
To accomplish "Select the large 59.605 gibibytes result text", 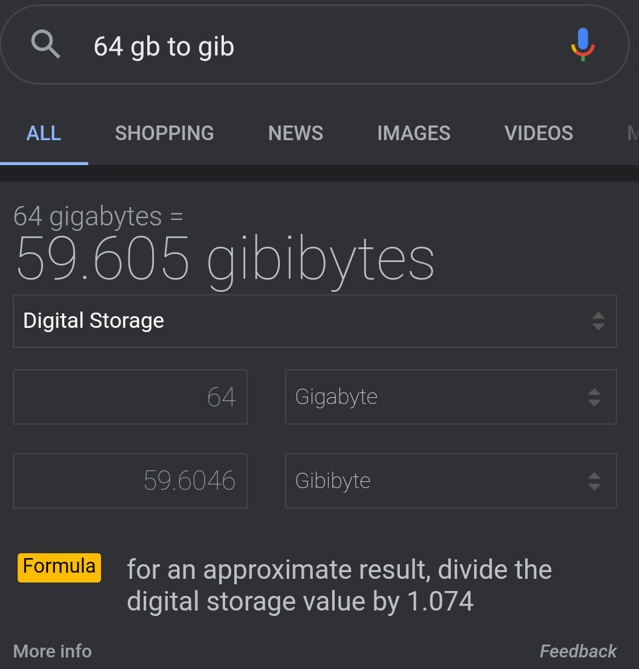I will [x=225, y=259].
